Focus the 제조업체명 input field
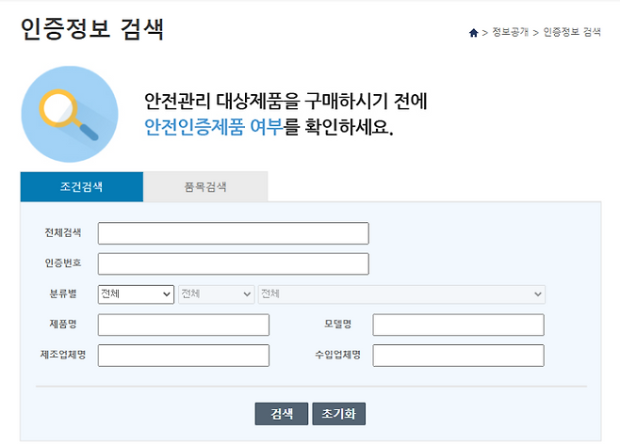The image size is (620, 444). point(183,356)
